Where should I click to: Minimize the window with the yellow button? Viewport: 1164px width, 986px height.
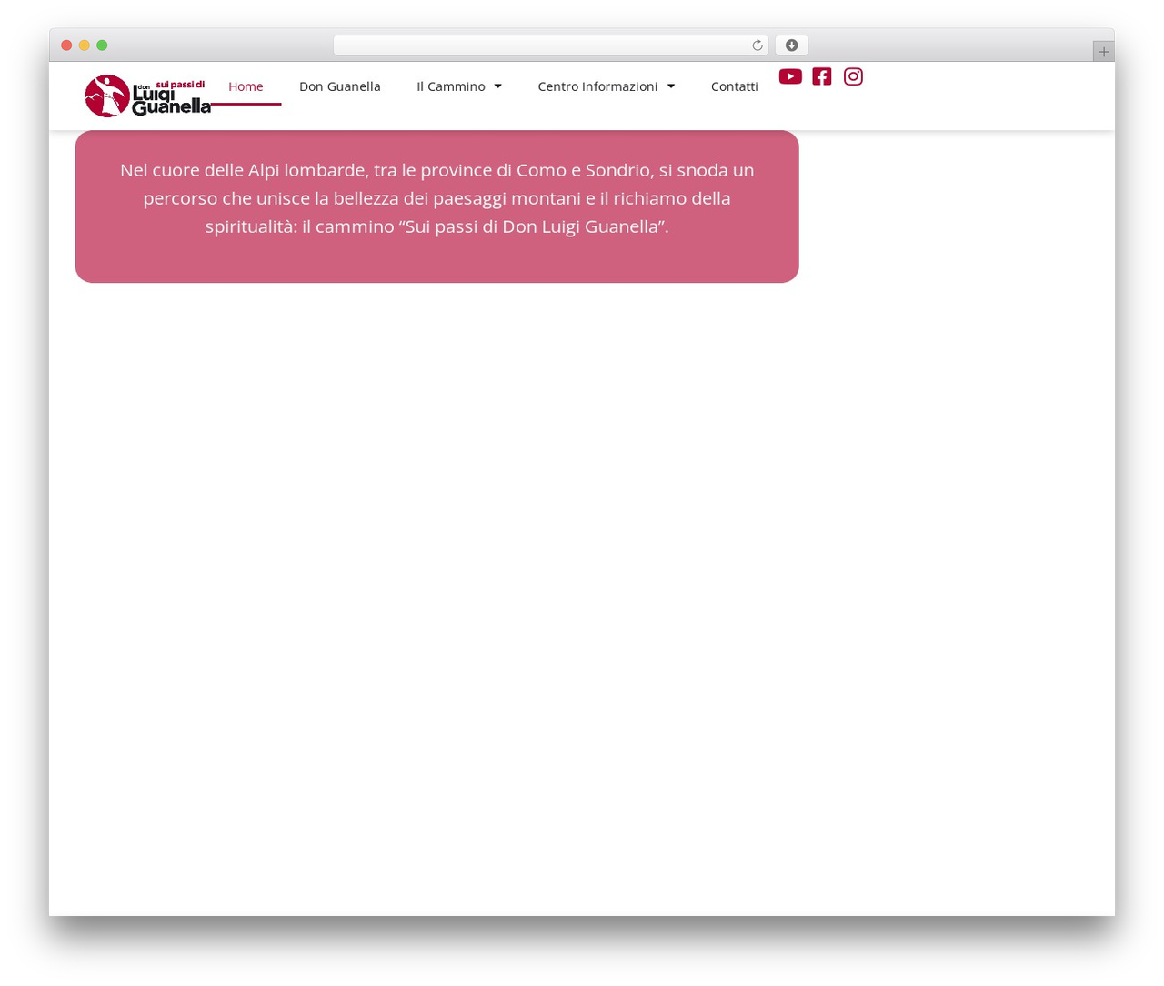coord(85,45)
